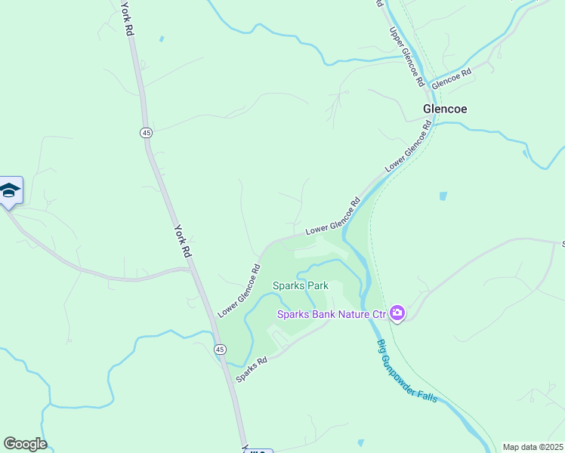Open the Google logo link
This screenshot has width=565, height=453.
tap(25, 444)
